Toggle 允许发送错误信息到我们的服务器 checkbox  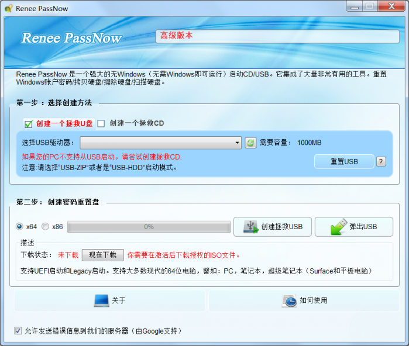18,331
